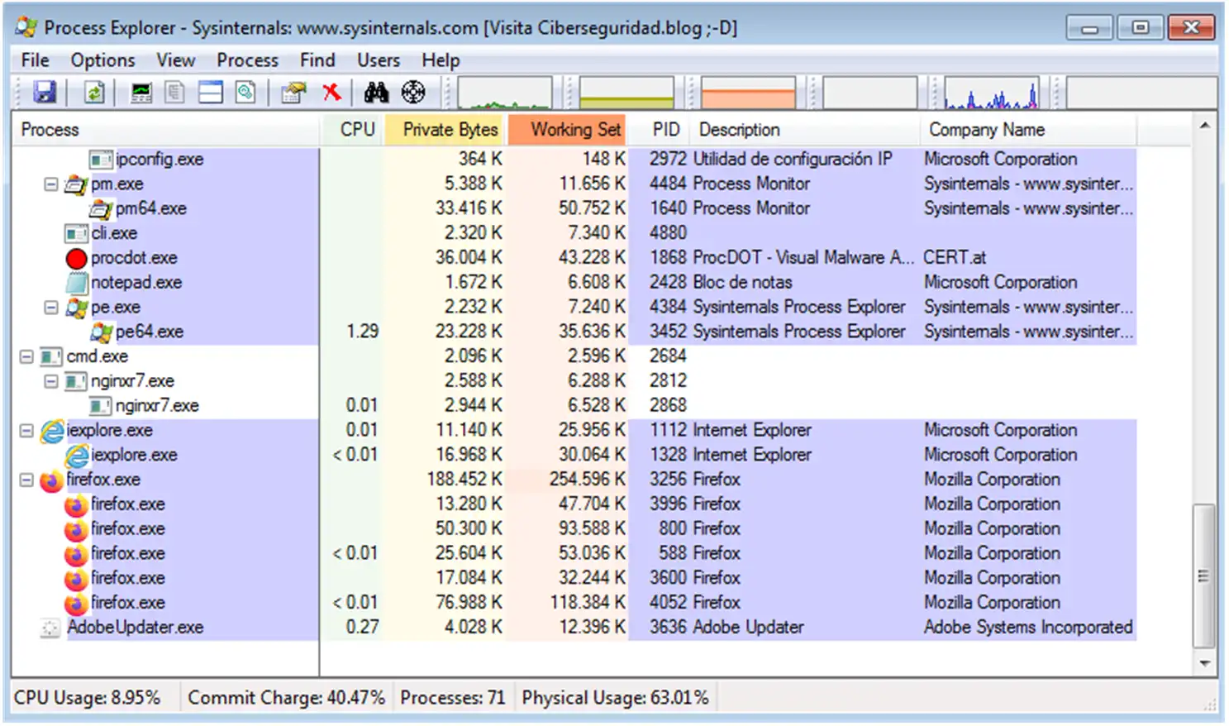Click the red X Kill Process icon

(331, 92)
